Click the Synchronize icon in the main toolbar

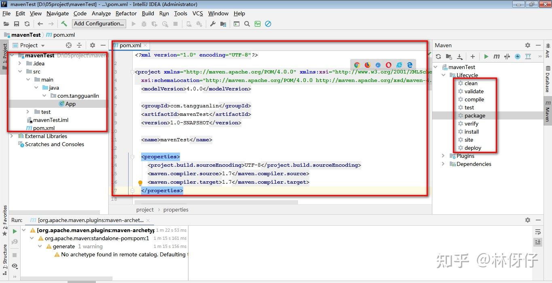click(x=27, y=24)
